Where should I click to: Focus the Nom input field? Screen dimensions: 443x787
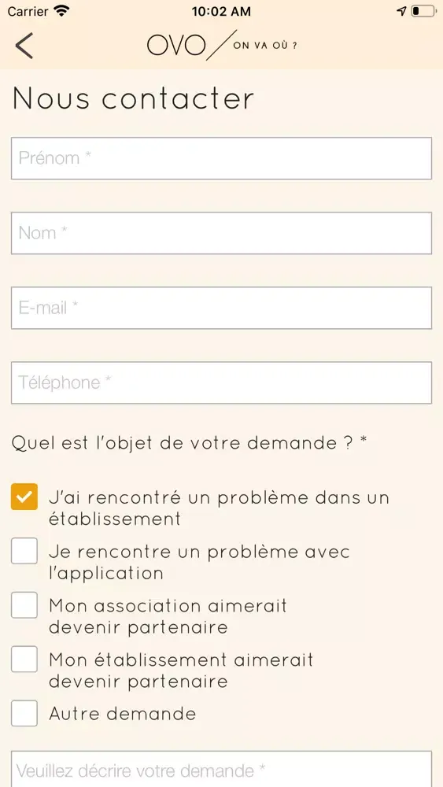(221, 233)
